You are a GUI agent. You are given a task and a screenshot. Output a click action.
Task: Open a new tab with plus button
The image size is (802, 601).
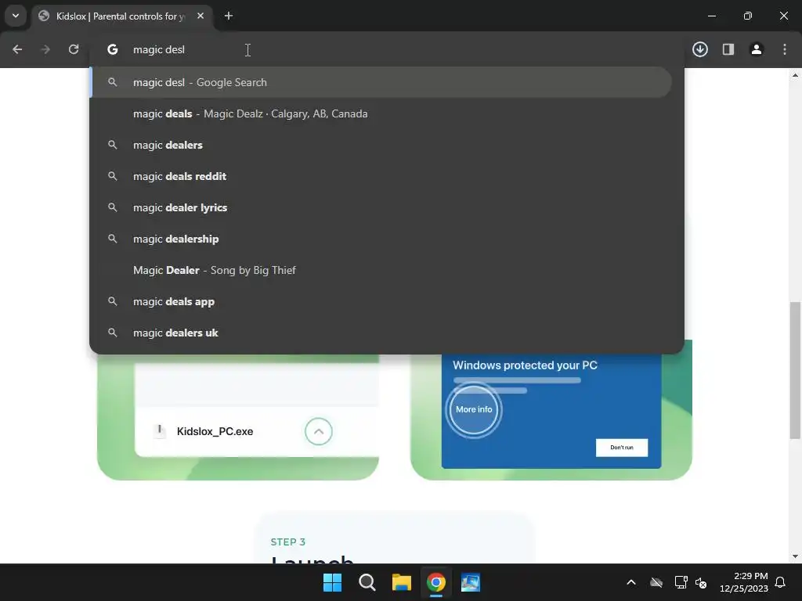[229, 16]
